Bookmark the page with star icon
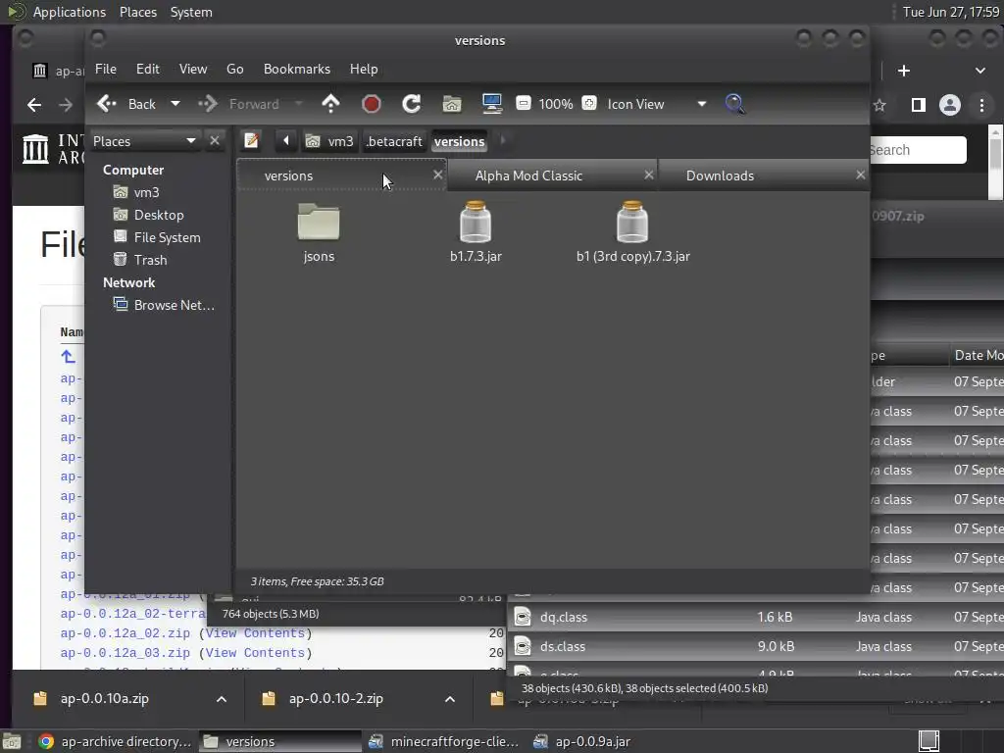The height and width of the screenshot is (753, 1004). pyautogui.click(x=879, y=105)
